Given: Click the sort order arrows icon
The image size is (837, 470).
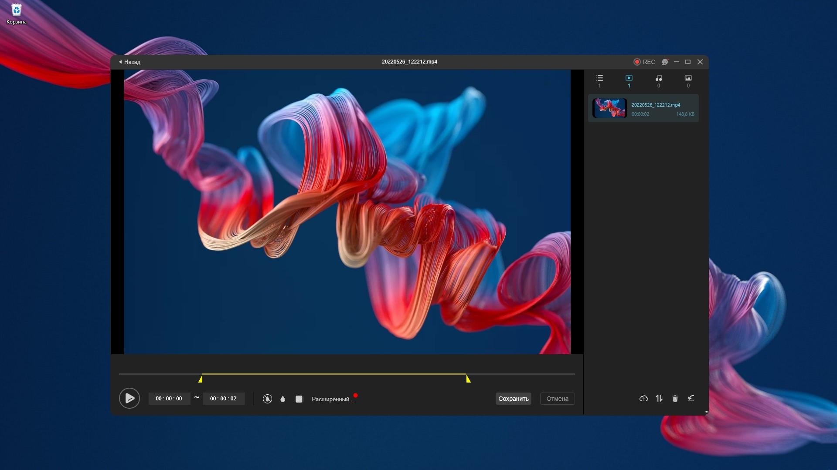Looking at the screenshot, I should tap(659, 398).
